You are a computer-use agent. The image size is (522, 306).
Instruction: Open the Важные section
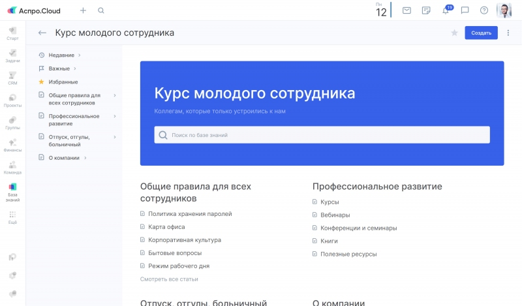[59, 69]
